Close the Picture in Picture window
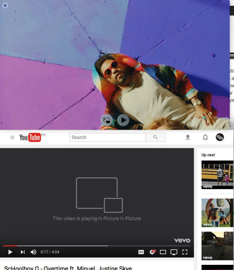This screenshot has height=270, width=234. [x=5, y=5]
